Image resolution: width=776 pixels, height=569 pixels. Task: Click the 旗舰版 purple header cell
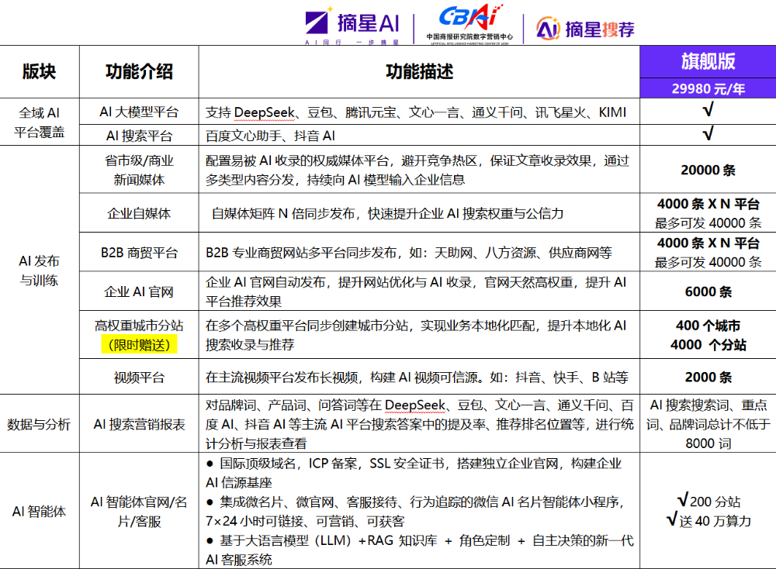(708, 62)
